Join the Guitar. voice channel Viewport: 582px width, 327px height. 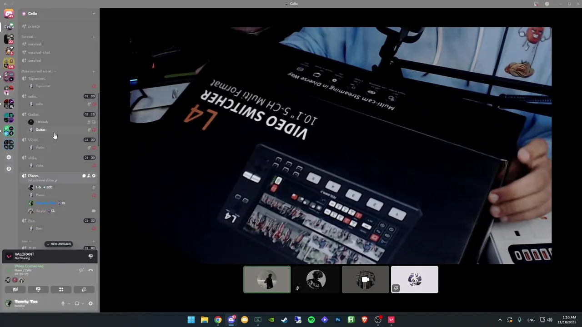58,114
